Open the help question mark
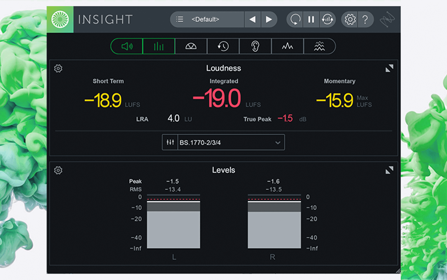Screen dimensions: 447x280 365,20
